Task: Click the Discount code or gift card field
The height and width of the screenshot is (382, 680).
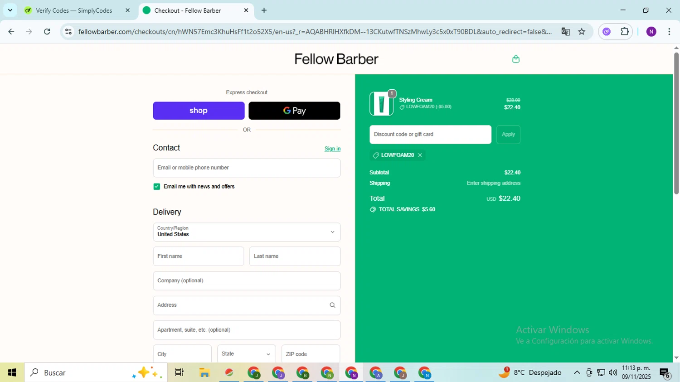Action: click(430, 135)
